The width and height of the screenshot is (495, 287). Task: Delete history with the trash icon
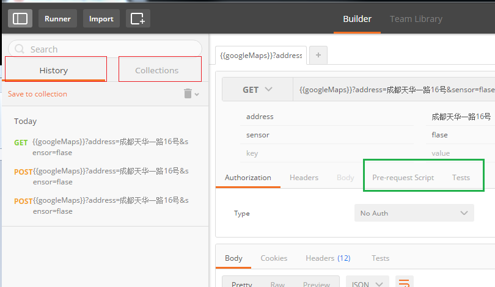188,93
